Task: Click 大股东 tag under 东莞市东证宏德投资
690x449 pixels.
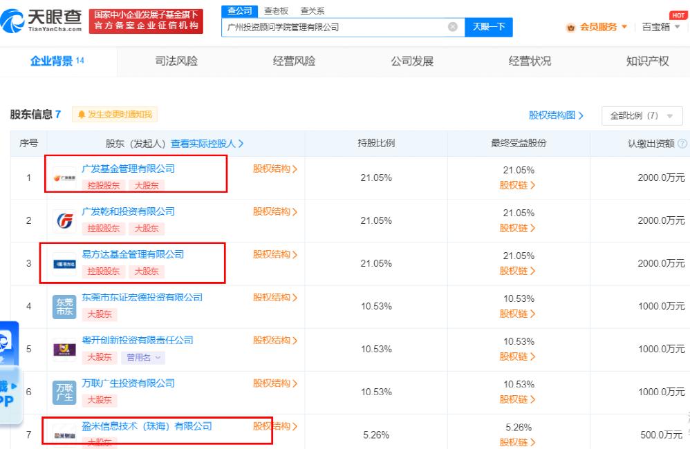Action: [100, 314]
